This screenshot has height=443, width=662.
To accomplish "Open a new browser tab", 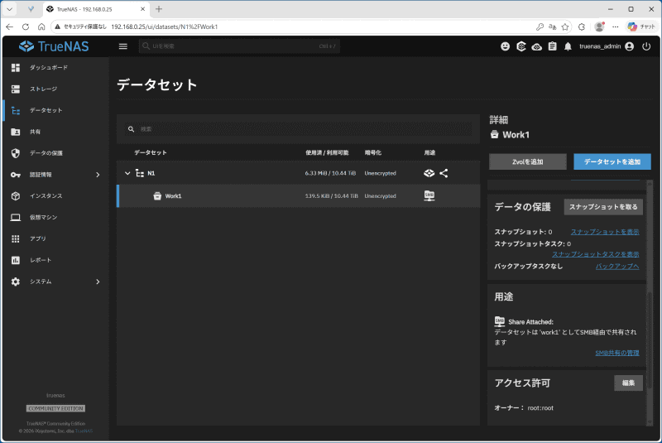I will click(159, 9).
